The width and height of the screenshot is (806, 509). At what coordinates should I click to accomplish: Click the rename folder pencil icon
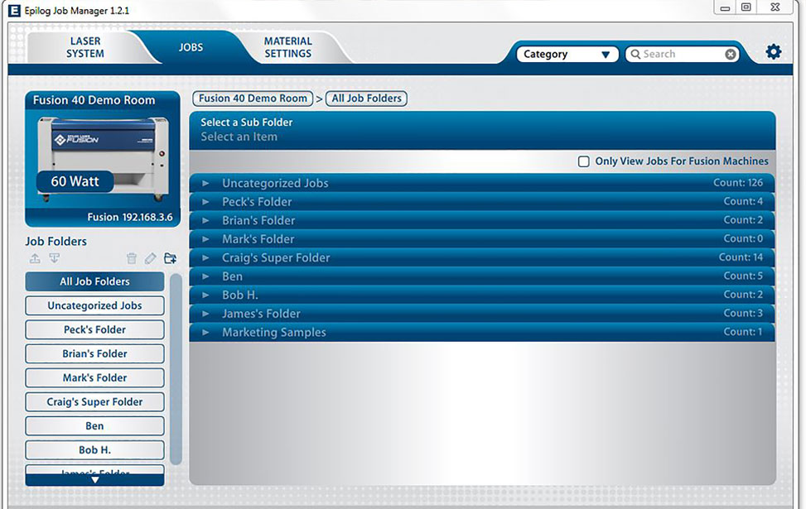coord(150,259)
